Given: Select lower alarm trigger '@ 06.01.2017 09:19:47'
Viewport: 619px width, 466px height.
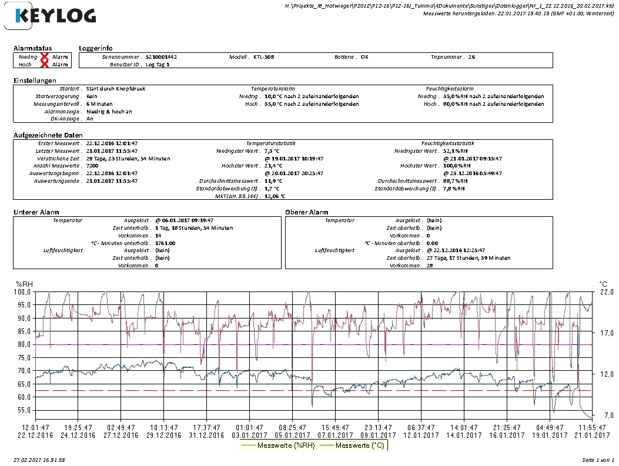Looking at the screenshot, I should [184, 220].
